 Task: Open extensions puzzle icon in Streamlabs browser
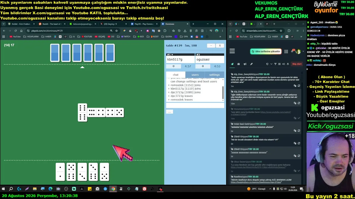289,31
